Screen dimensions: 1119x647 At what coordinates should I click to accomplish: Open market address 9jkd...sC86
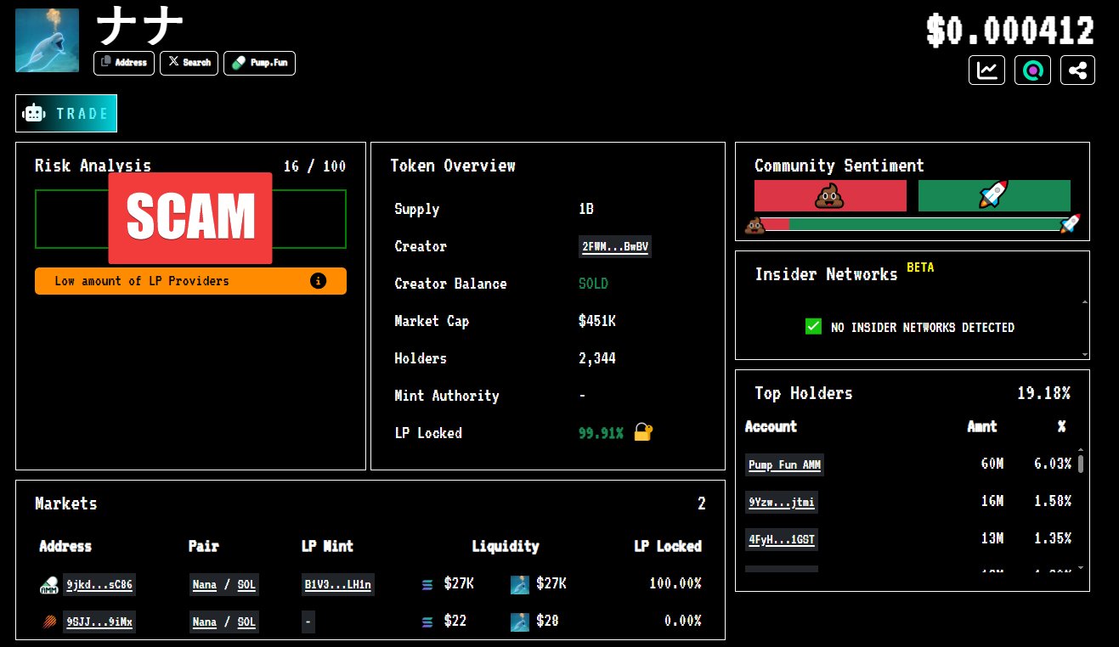click(x=99, y=584)
